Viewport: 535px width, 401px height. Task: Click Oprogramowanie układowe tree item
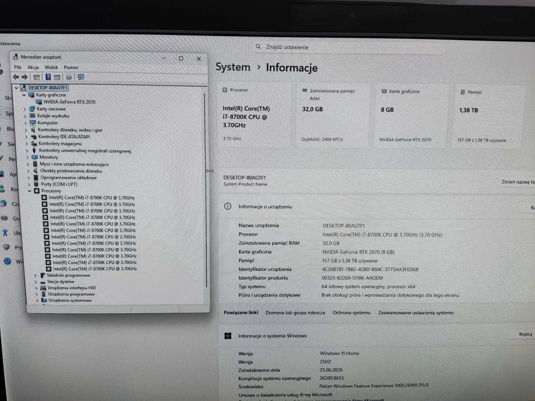pos(68,178)
